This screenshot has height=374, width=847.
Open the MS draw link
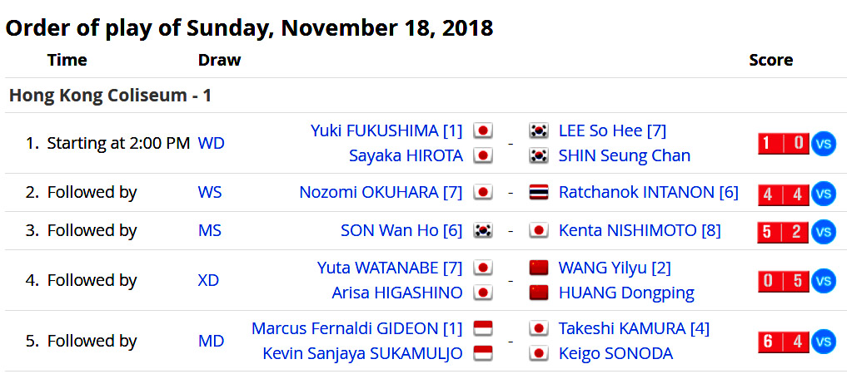tap(210, 231)
